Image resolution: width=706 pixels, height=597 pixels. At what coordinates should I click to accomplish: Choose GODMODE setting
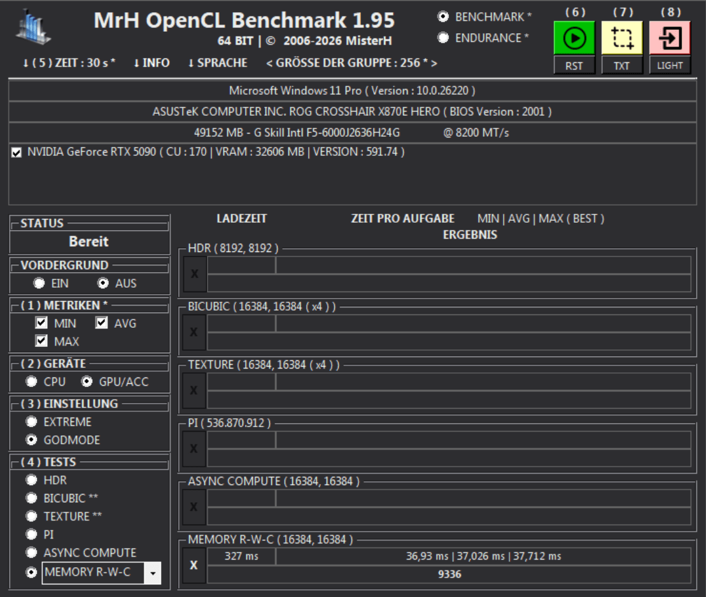click(x=32, y=440)
